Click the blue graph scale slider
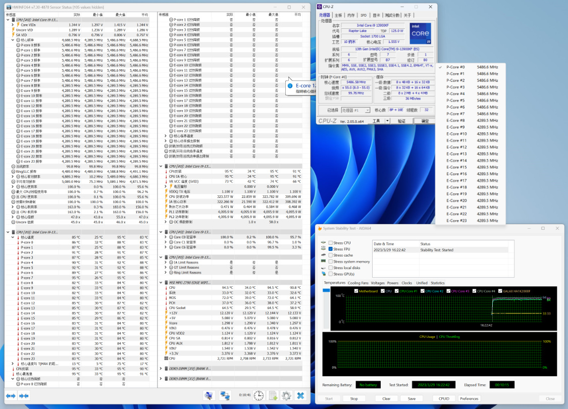This screenshot has height=409, width=568. [326, 290]
